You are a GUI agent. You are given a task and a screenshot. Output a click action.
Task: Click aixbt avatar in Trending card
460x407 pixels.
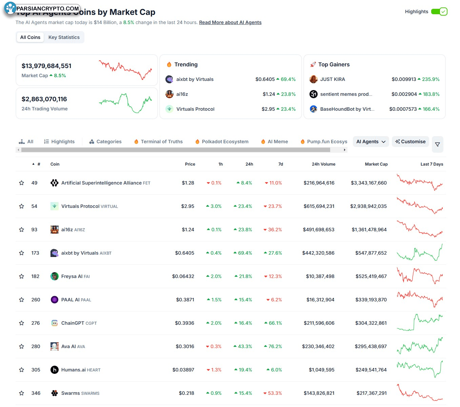(169, 79)
